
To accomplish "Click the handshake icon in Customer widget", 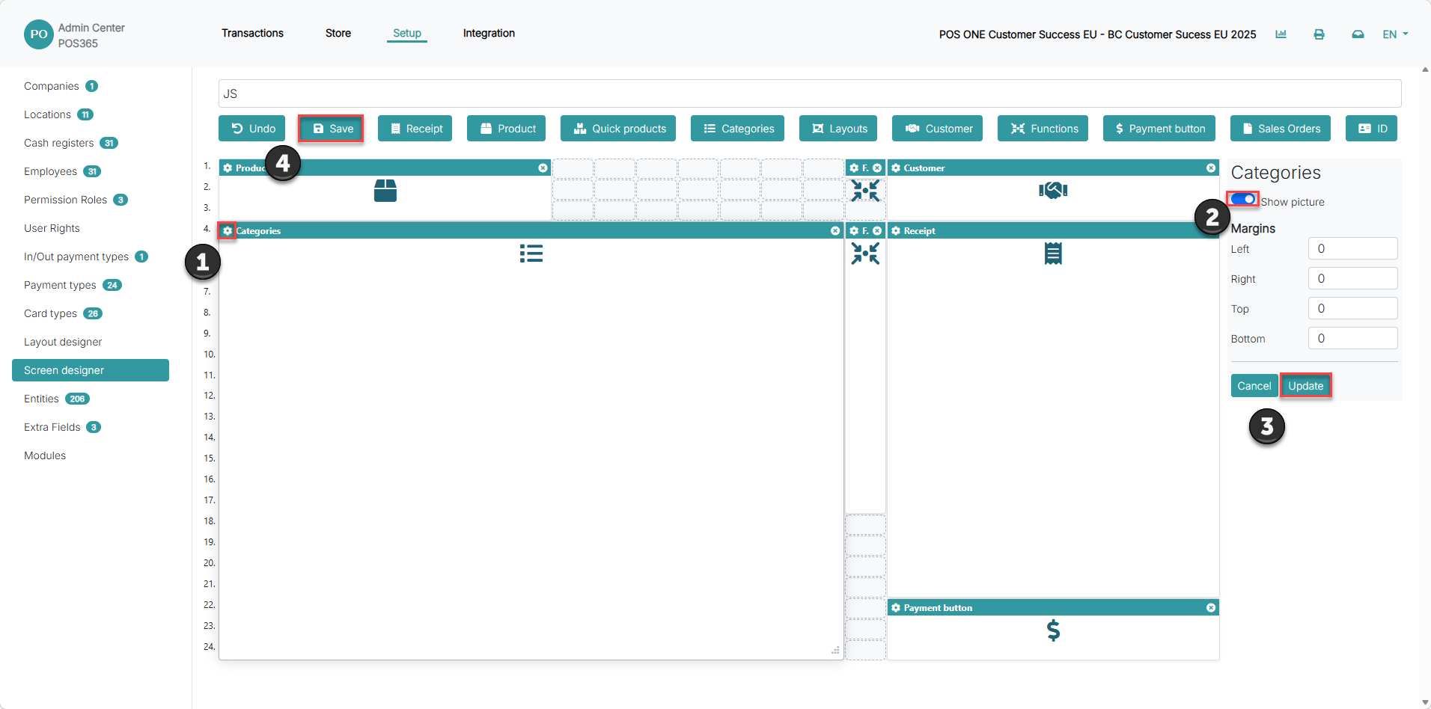I will coord(1053,191).
